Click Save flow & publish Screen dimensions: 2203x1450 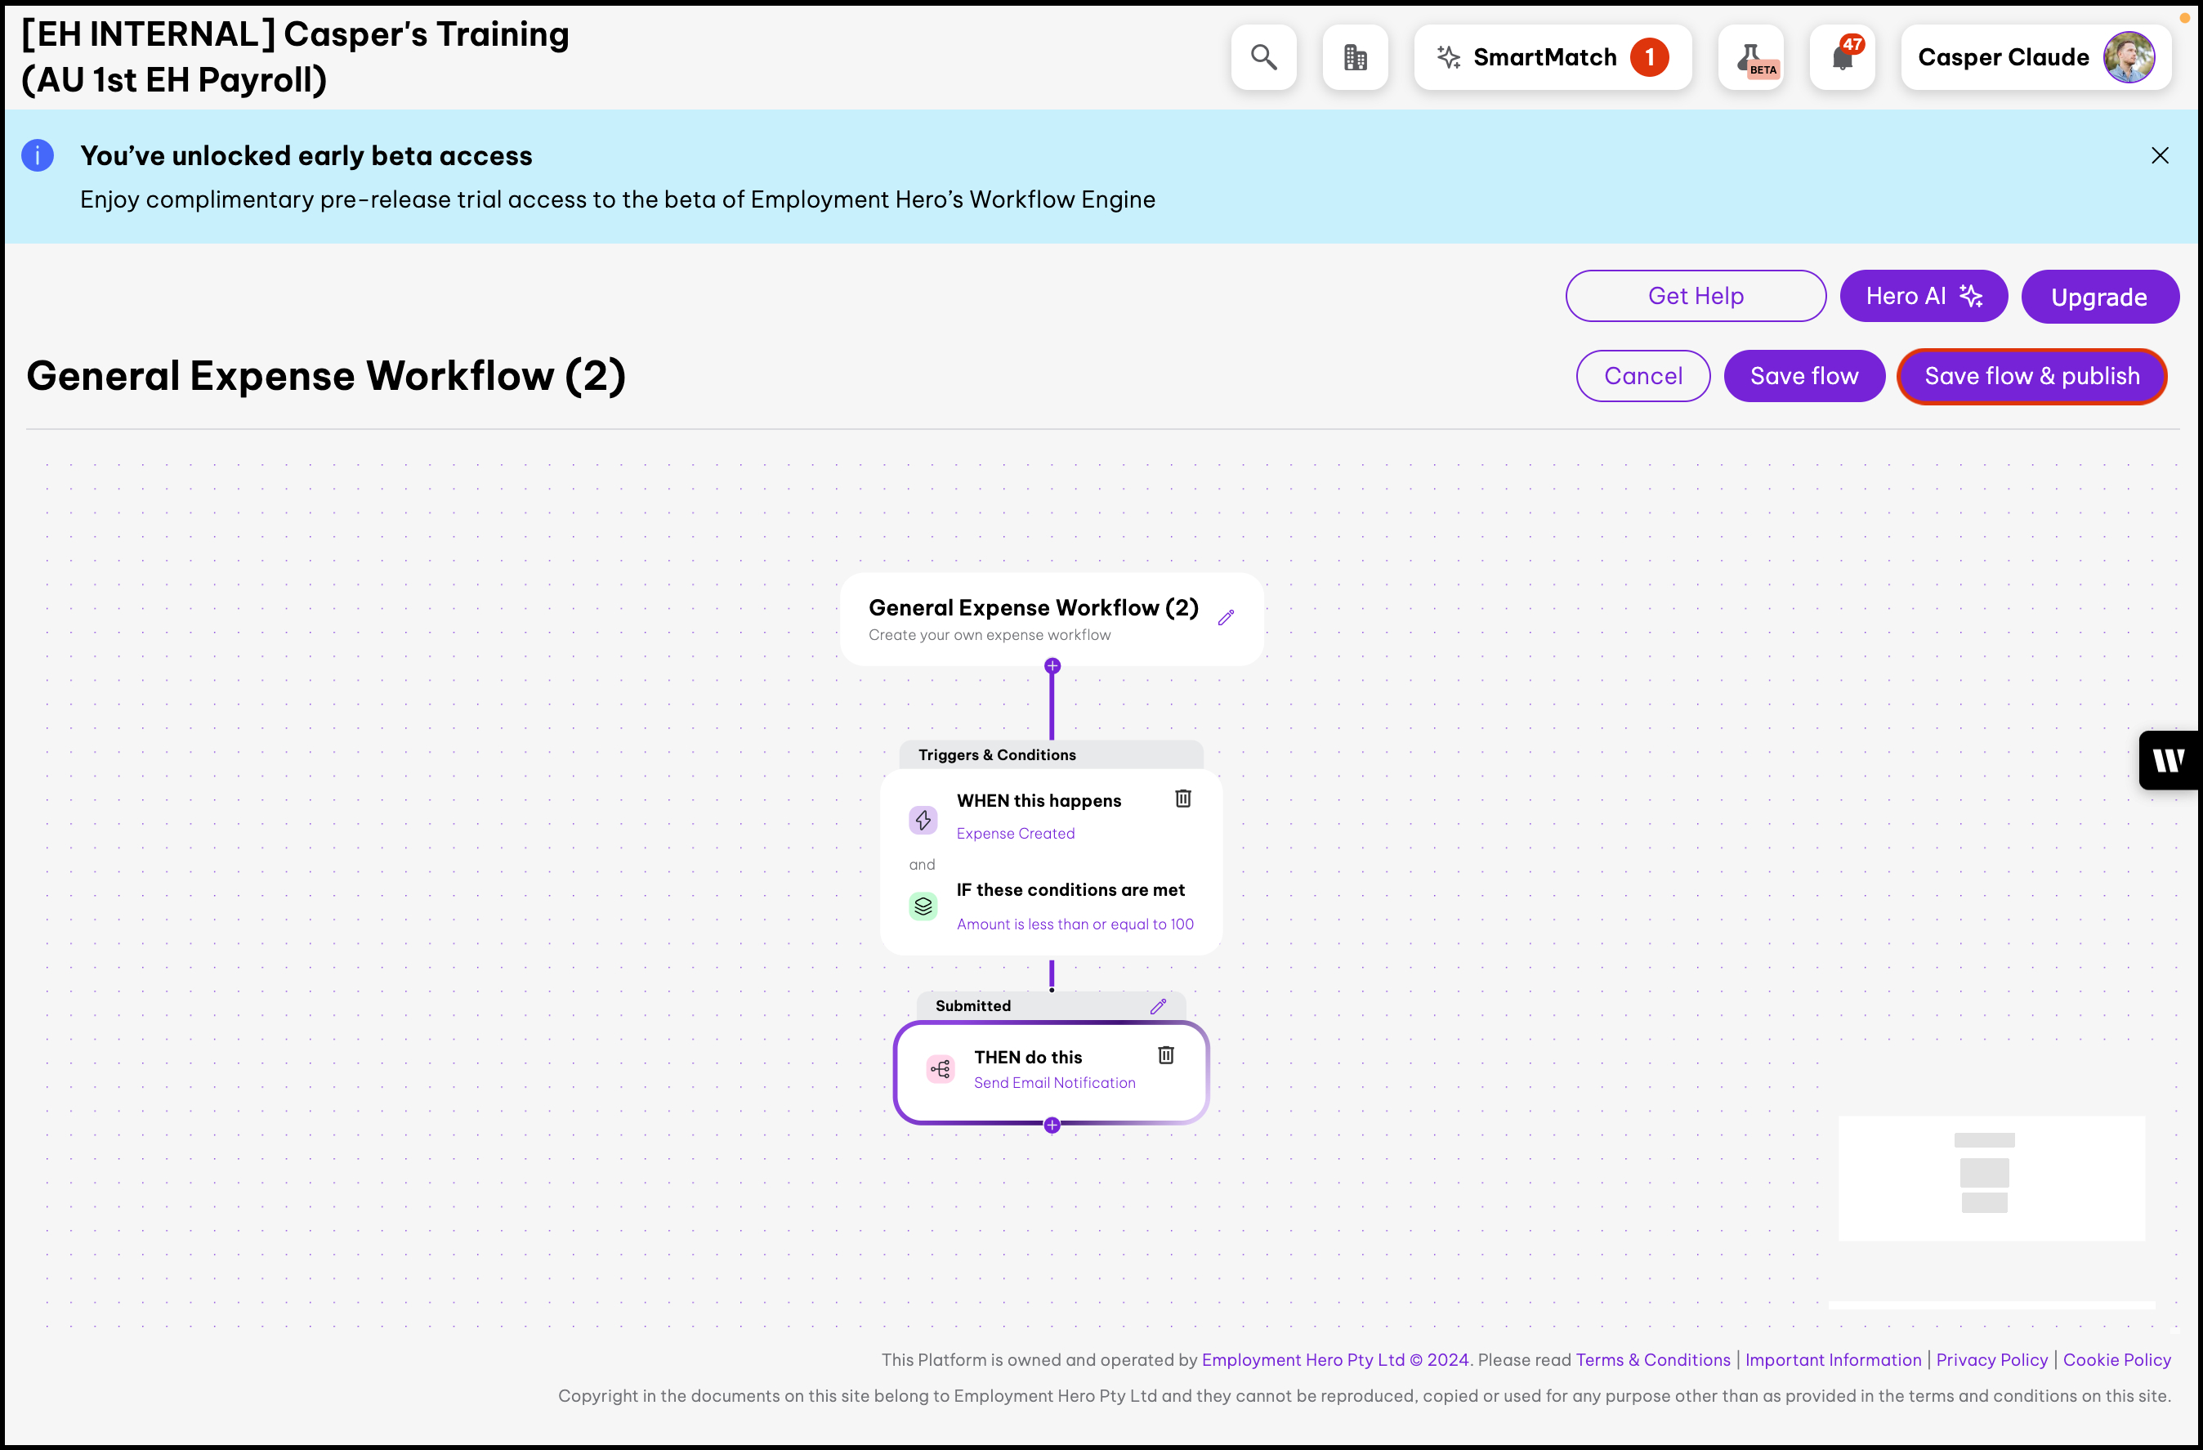pos(2031,376)
